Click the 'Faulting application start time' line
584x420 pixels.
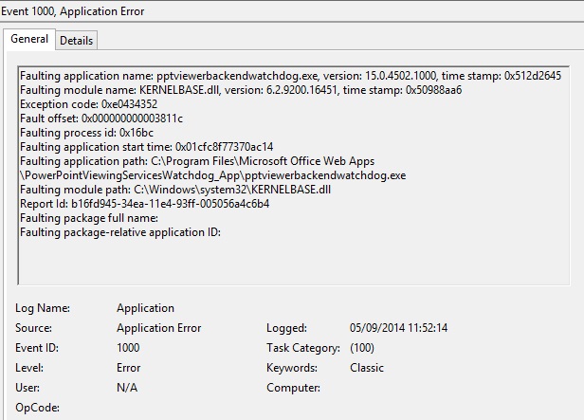pos(146,147)
